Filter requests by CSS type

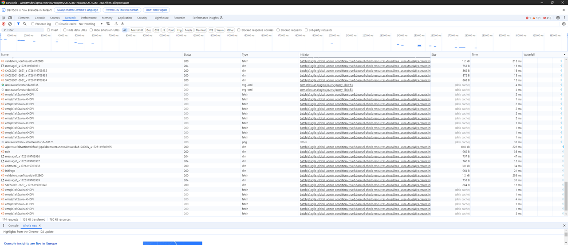pos(157,30)
